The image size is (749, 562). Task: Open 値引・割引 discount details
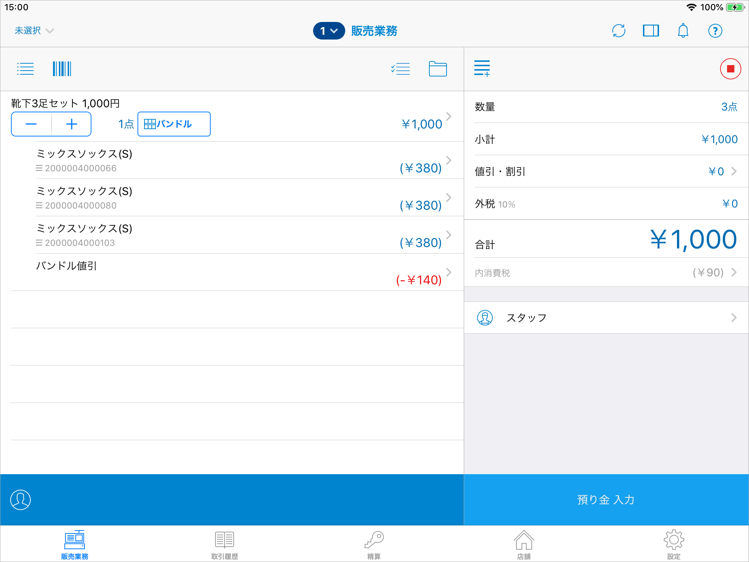click(606, 171)
